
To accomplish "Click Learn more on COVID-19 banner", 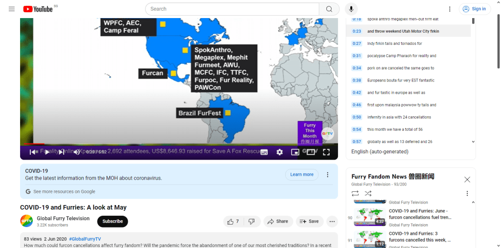I will click(301, 174).
